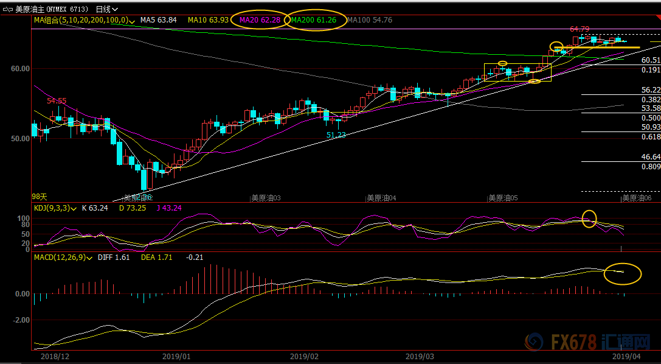661x364 pixels.
Task: Click the MACD 0.00 axis label
Action: [x=22, y=294]
